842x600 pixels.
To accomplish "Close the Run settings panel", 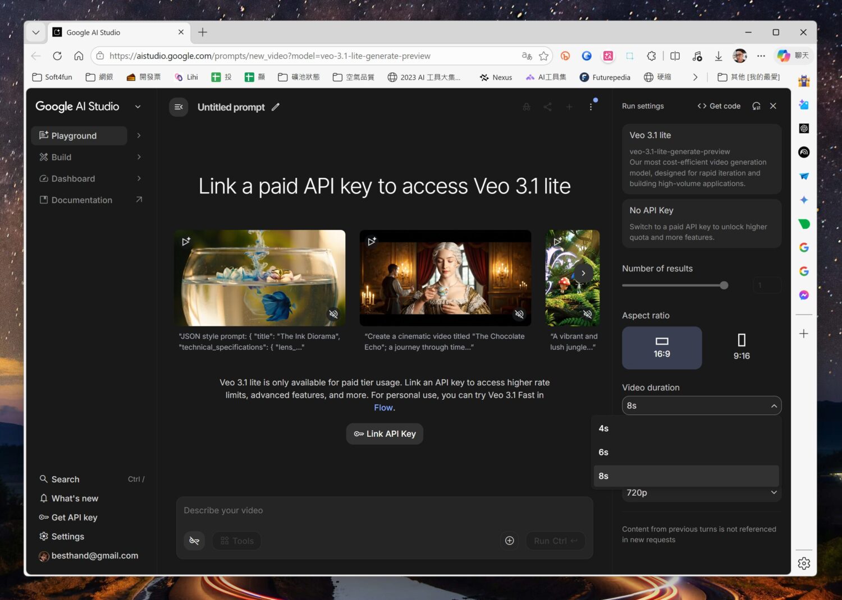I will (773, 106).
